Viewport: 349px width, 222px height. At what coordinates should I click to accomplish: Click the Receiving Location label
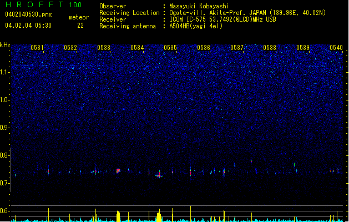[x=129, y=13]
